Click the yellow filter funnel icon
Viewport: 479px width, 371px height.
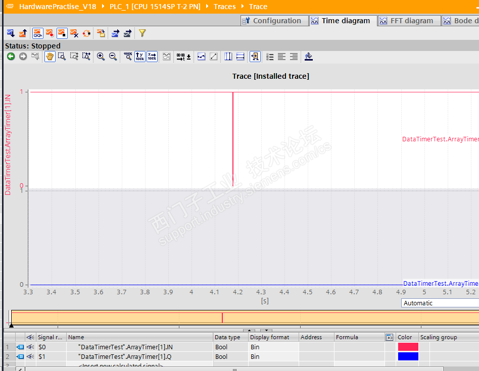point(142,33)
